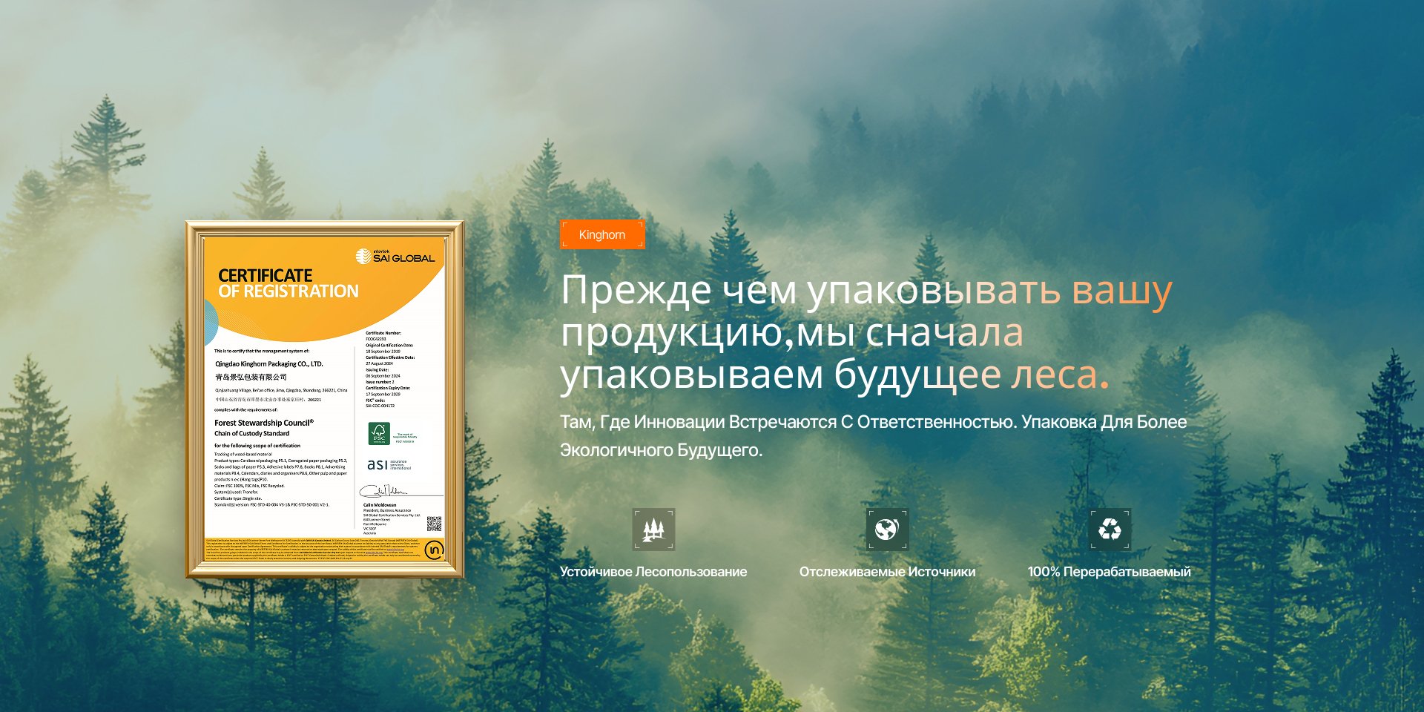1424x712 pixels.
Task: Click the green FSC tree logo
Action: [379, 434]
